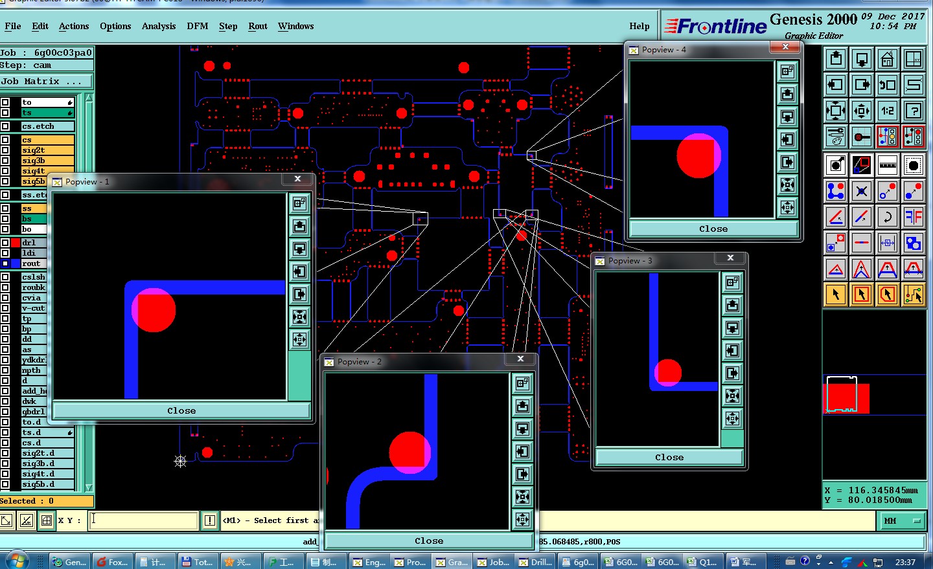
Task: Toggle the checkbox for layer 'v-cut'
Action: tap(5, 308)
